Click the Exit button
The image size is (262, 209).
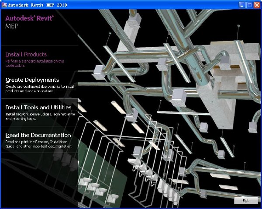pyautogui.click(x=246, y=201)
